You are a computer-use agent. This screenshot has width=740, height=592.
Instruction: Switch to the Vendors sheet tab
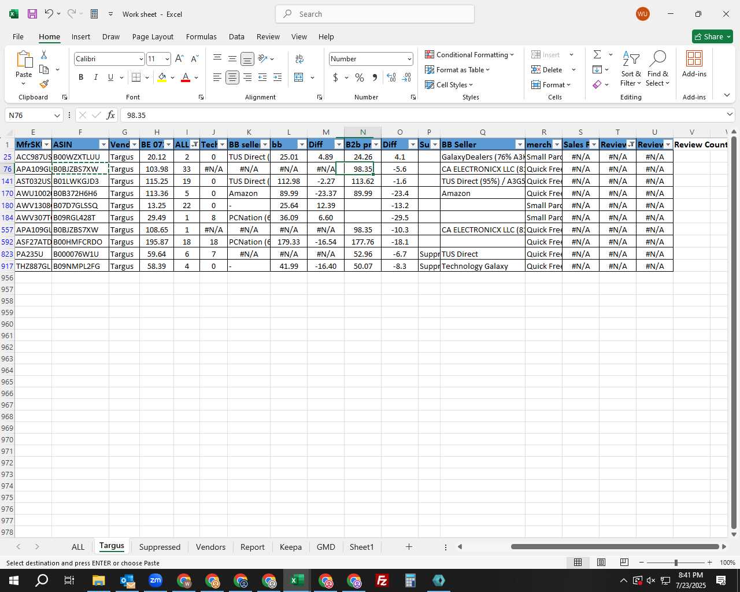[210, 547]
